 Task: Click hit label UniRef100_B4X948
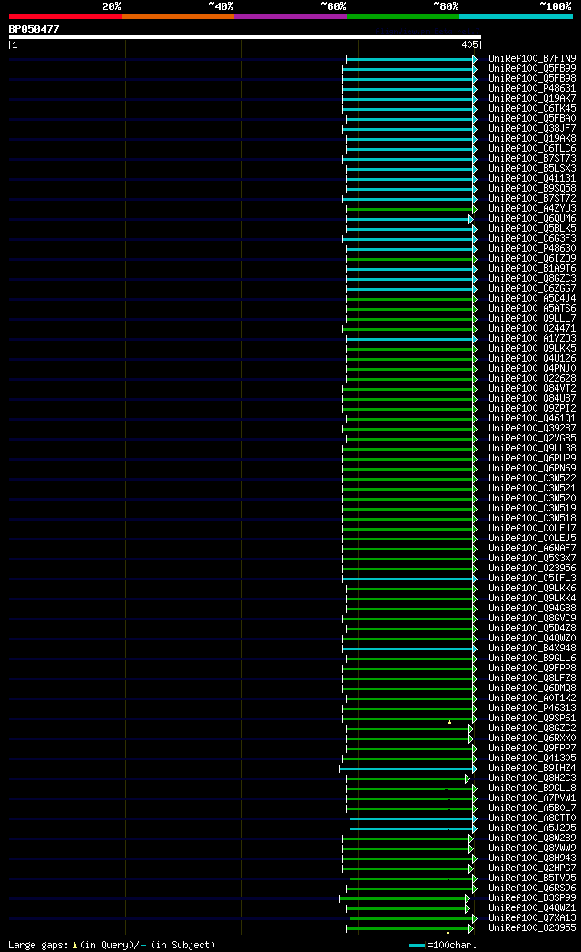(533, 648)
